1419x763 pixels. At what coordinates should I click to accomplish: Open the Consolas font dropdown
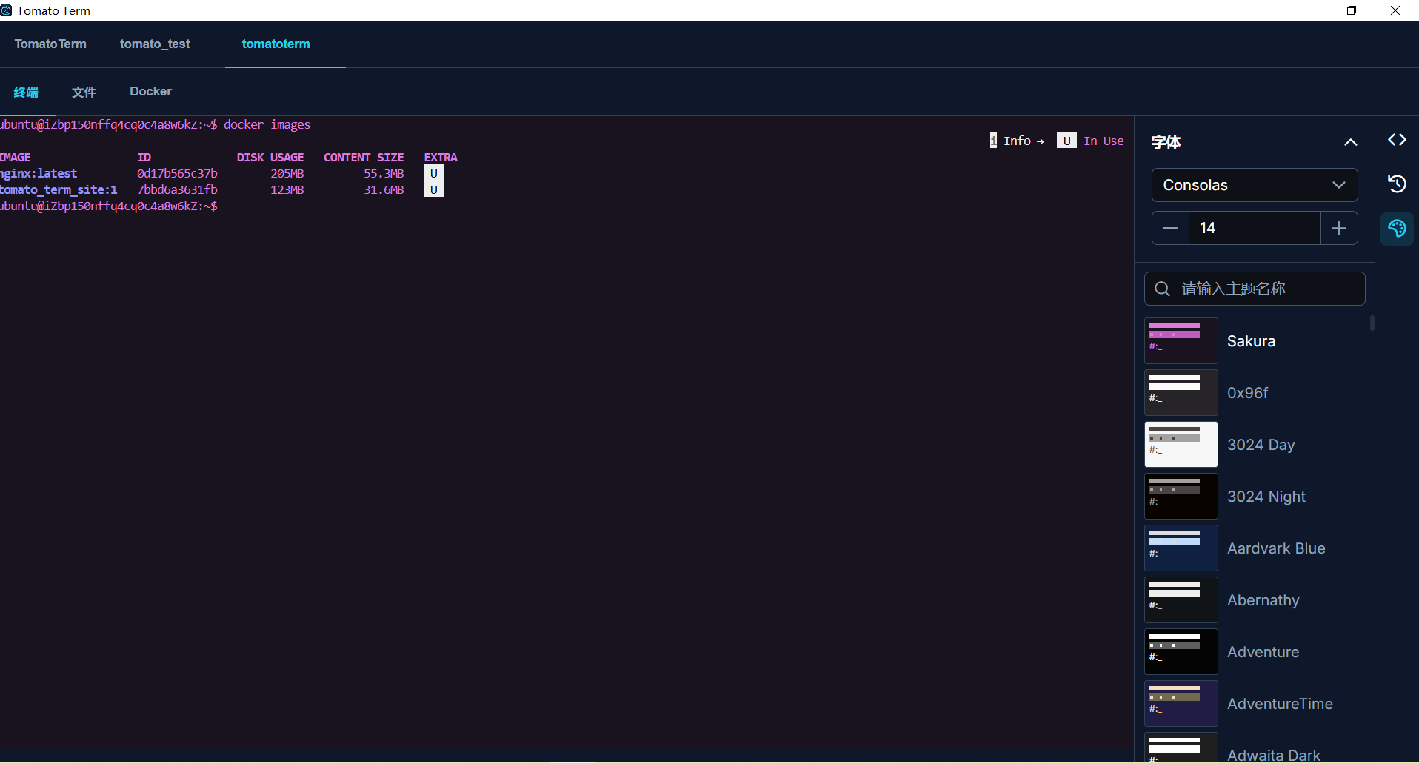point(1254,185)
